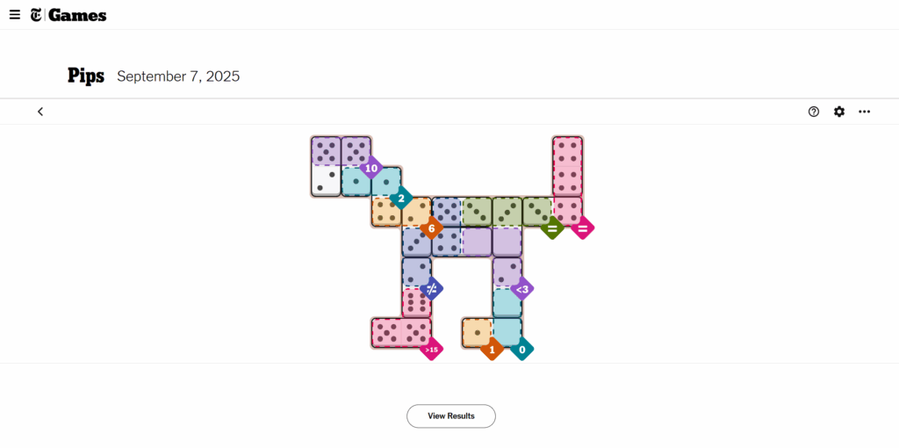Open the settings gear icon

click(x=839, y=112)
